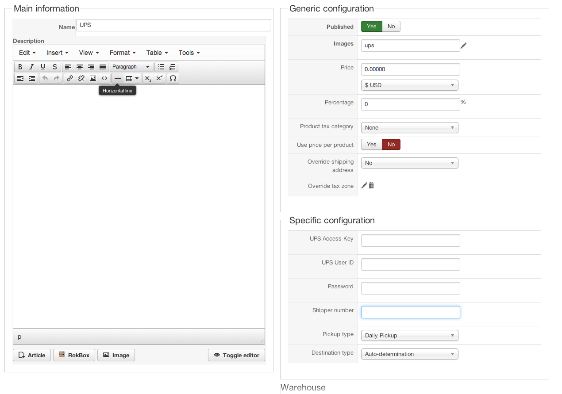Click inside the description editor body

point(139,207)
